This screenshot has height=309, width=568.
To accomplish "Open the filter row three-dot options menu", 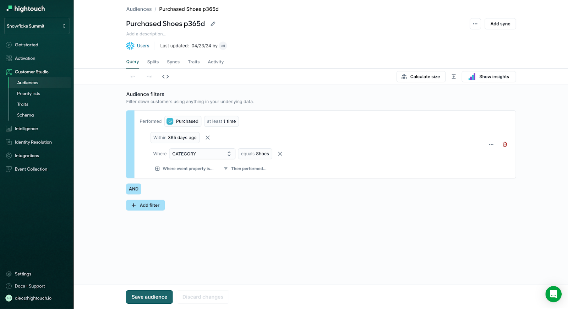I will pos(491,144).
